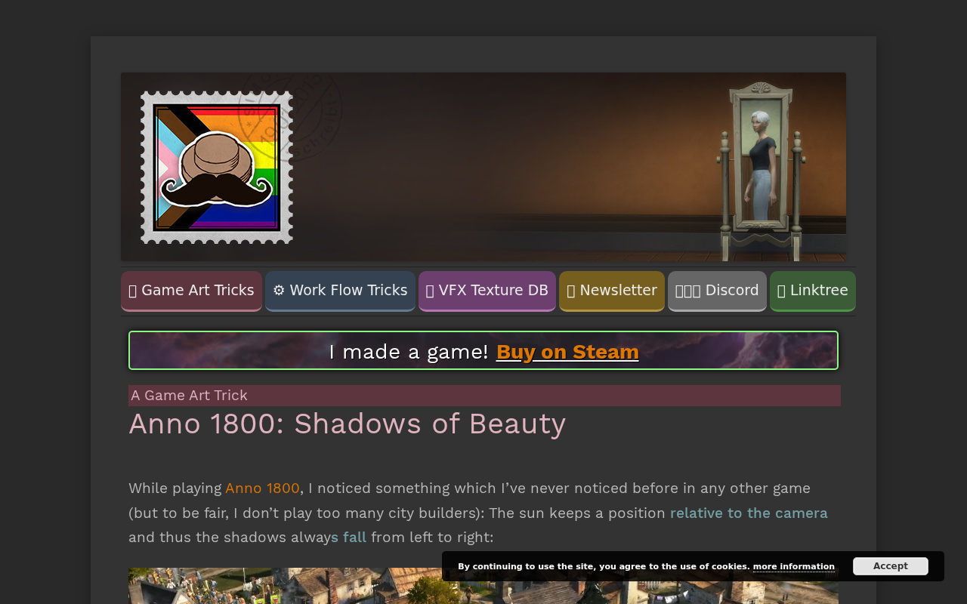Click the mustache stamp site logo
967x604 pixels.
point(216,167)
